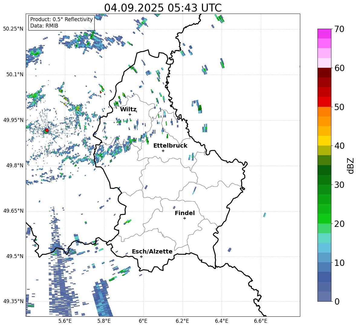The height and width of the screenshot is (327, 358).
Task: Click the dark maroon colorbar swatch below 60
Action: click(324, 73)
